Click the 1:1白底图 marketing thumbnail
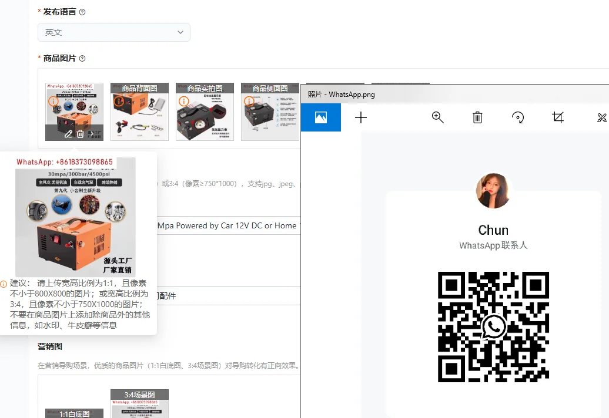The image size is (609, 418). (x=74, y=413)
